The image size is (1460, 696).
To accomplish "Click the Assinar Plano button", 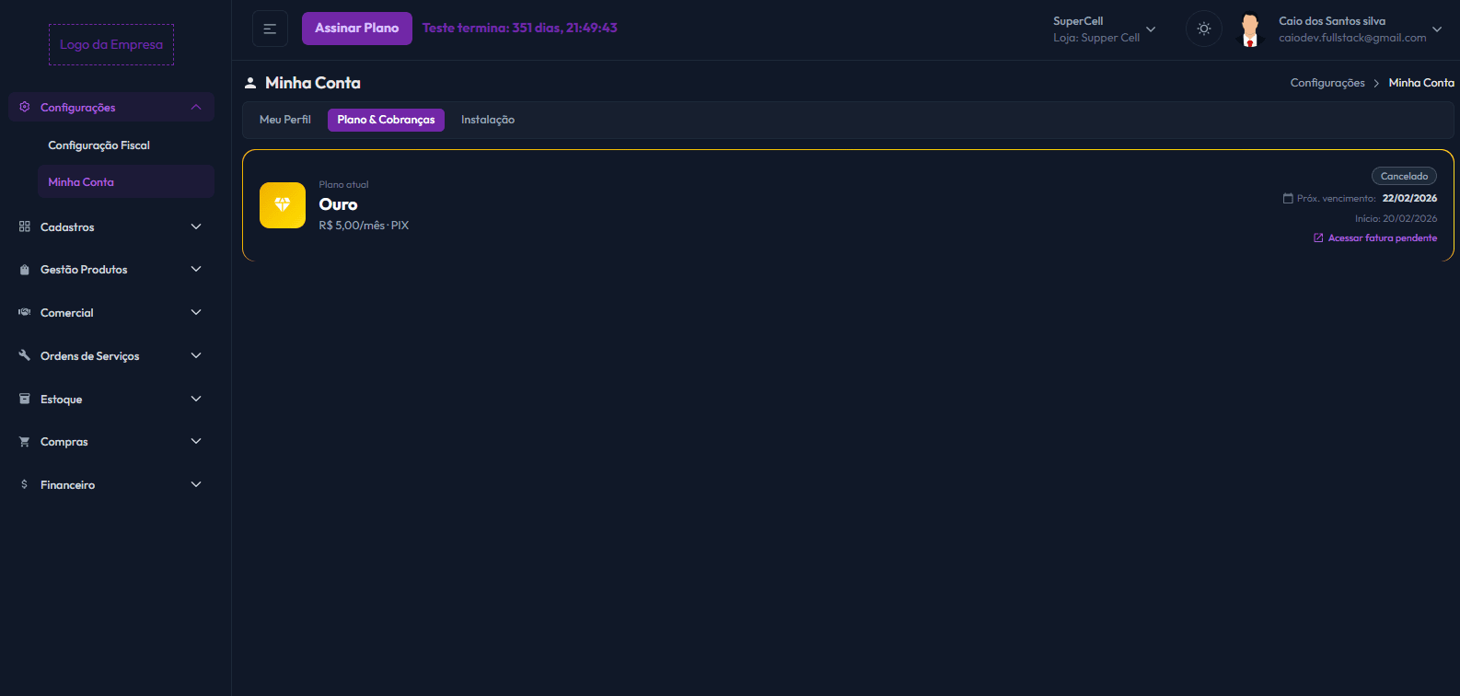I will click(x=356, y=29).
